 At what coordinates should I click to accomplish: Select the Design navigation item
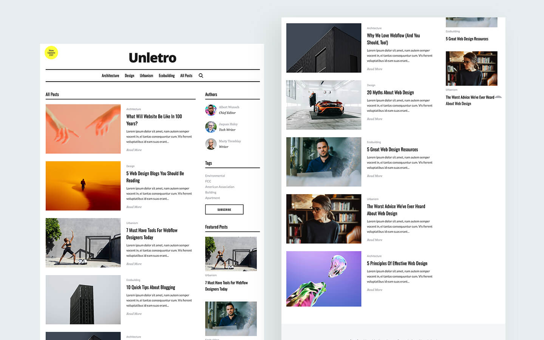(129, 76)
